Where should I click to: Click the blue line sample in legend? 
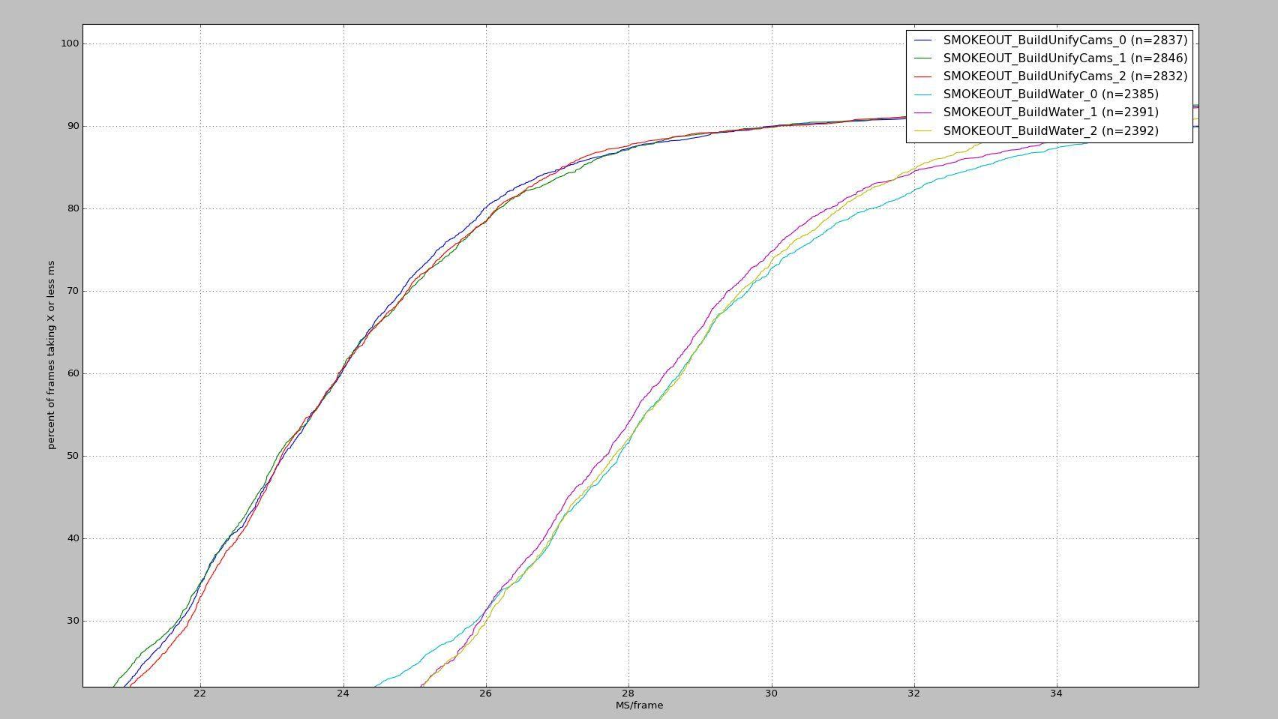(x=923, y=40)
